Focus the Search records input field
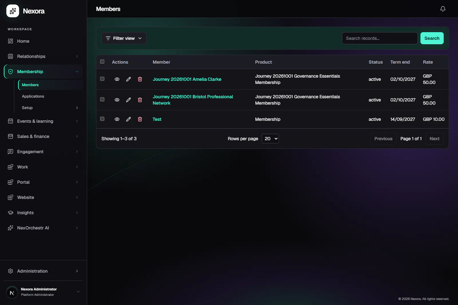Screen dimensions: 458x305 tap(380, 38)
